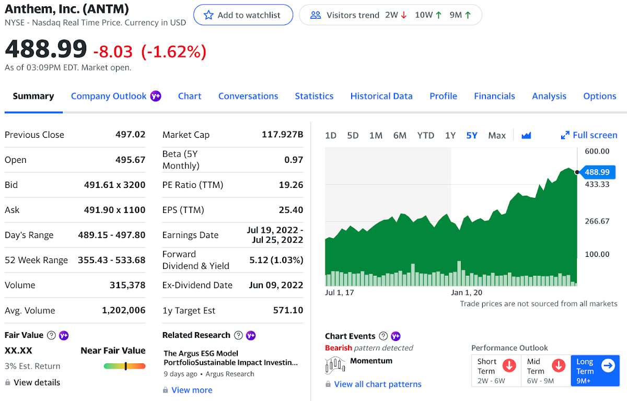Click the Ex-Dividend Date Jun 09, 2022

point(276,285)
